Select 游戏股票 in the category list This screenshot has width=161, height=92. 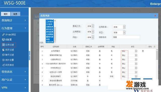coord(50,32)
